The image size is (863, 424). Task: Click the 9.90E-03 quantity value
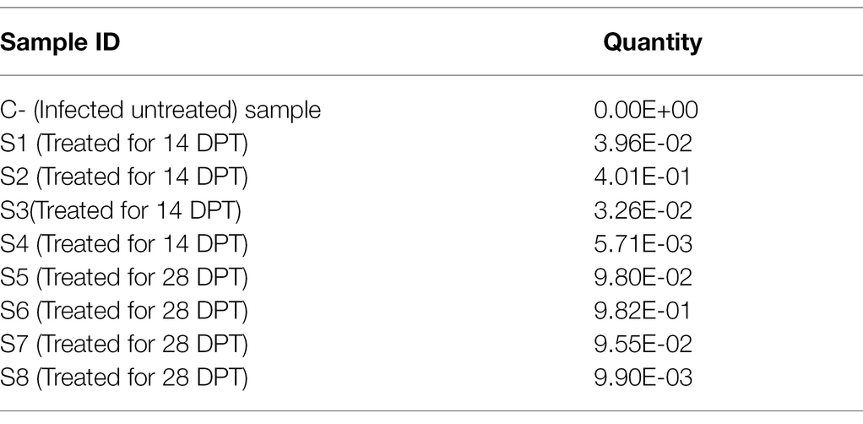click(x=643, y=378)
